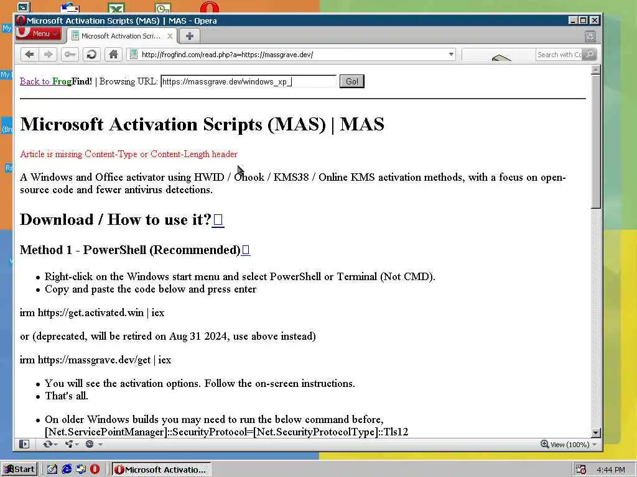Click first quick launch icon on taskbar
The height and width of the screenshot is (477, 637).
coord(52,470)
